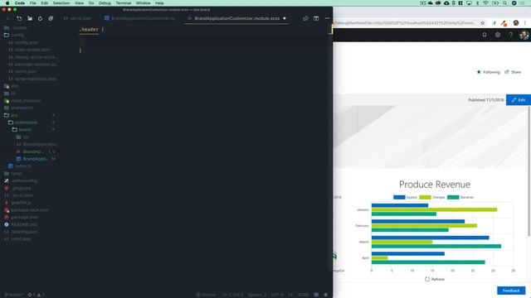
Task: Refresh the Explorer file tree
Action: tap(40, 18)
